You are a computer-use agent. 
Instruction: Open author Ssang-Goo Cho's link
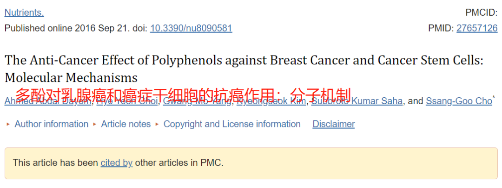tap(459, 101)
